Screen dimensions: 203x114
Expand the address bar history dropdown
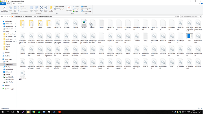coord(176,16)
